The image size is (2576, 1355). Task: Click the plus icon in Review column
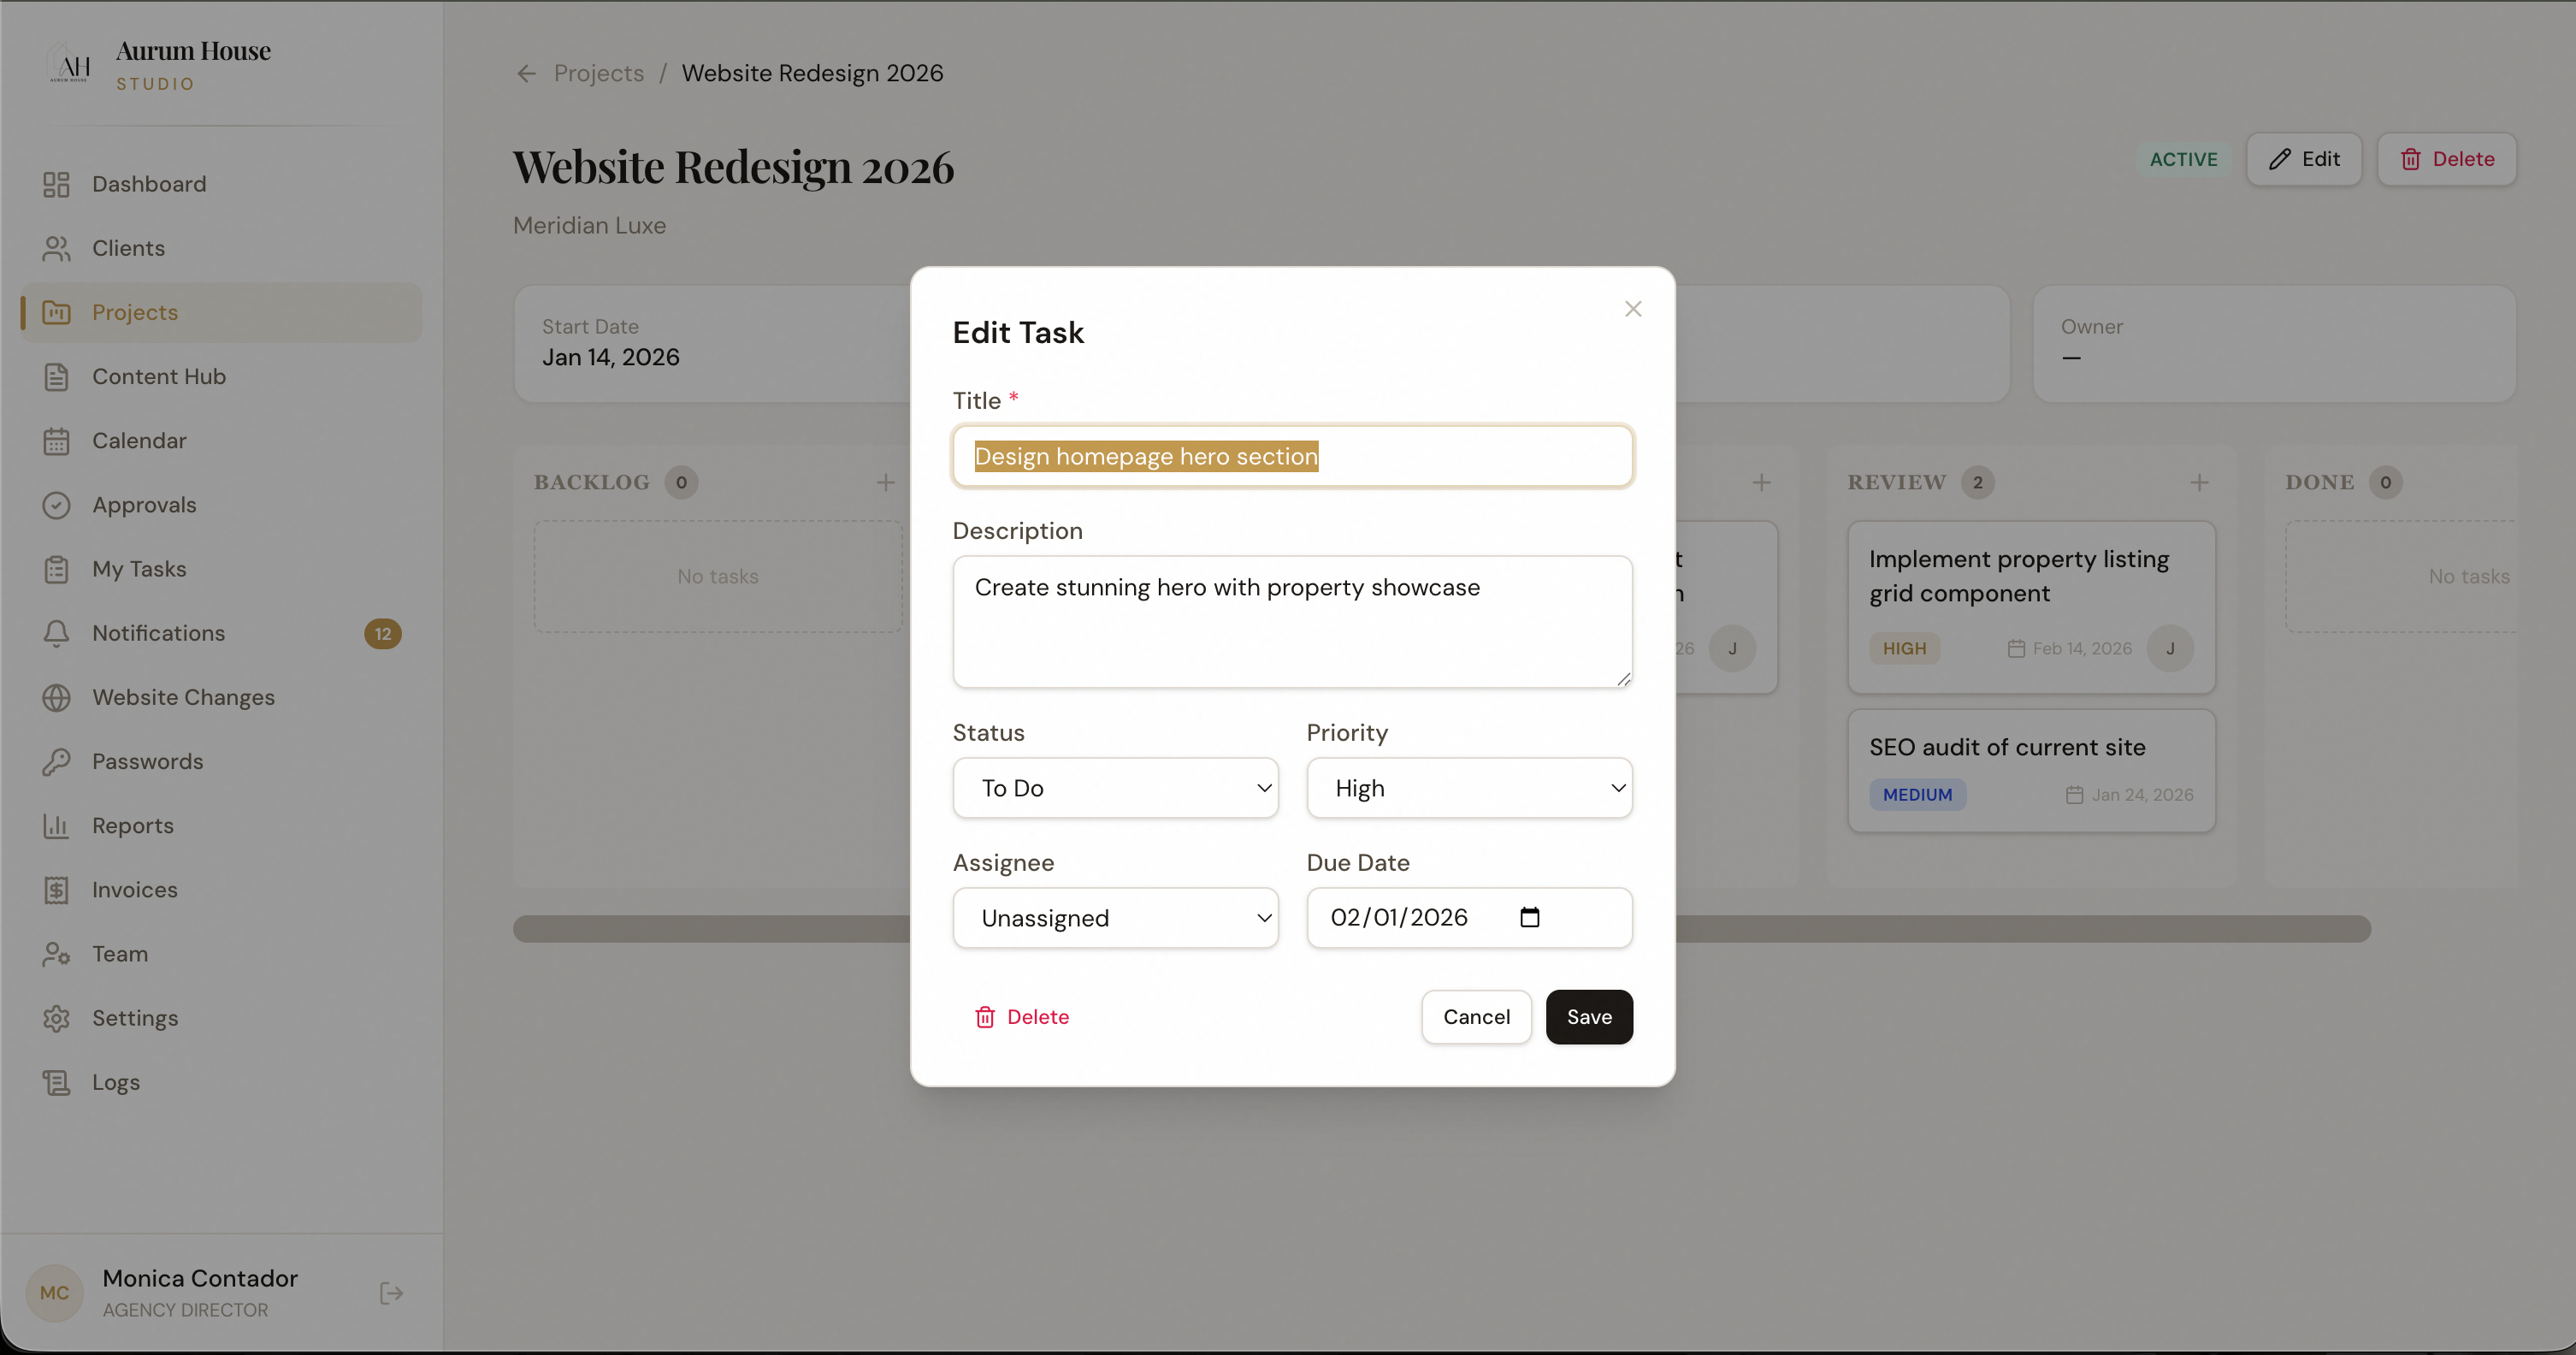coord(2199,483)
